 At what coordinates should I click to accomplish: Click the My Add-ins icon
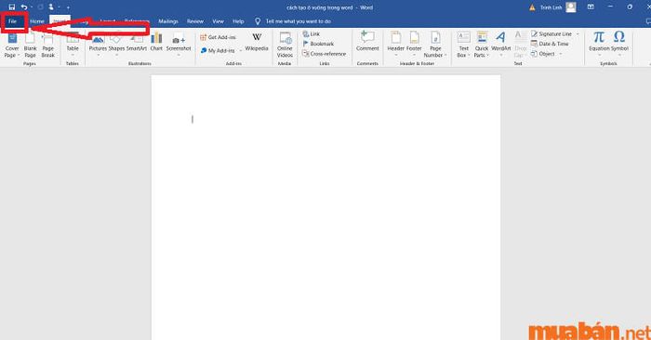coord(204,50)
